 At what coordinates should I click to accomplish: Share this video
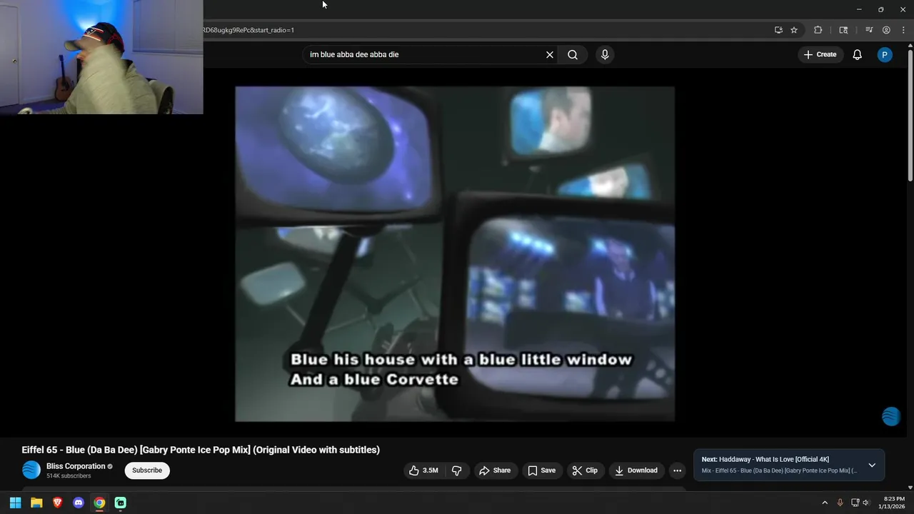coord(495,470)
